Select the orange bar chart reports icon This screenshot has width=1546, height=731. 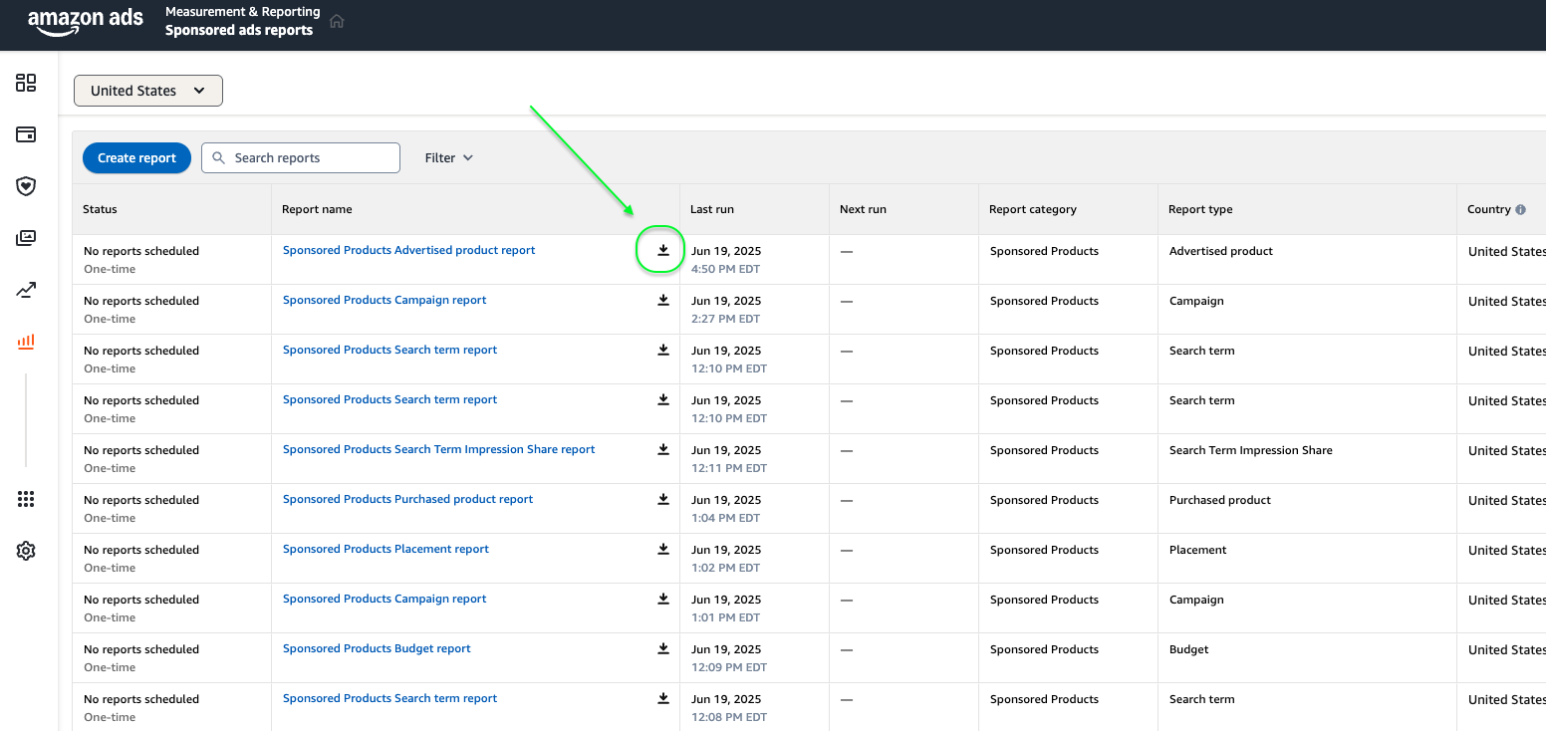coord(26,342)
